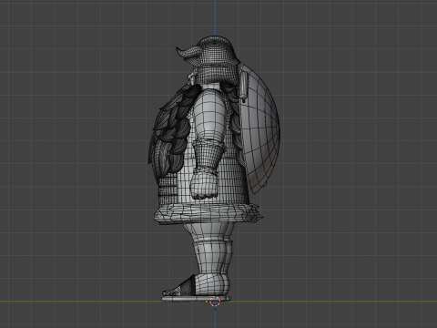Select the stacked belt plates at the waist
The width and height of the screenshot is (437, 328).
(x=168, y=189)
